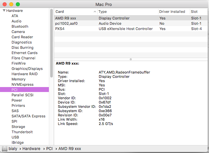Select NVMExpress in the sidebar
Viewport: 209px width, 153px height.
click(x=22, y=84)
